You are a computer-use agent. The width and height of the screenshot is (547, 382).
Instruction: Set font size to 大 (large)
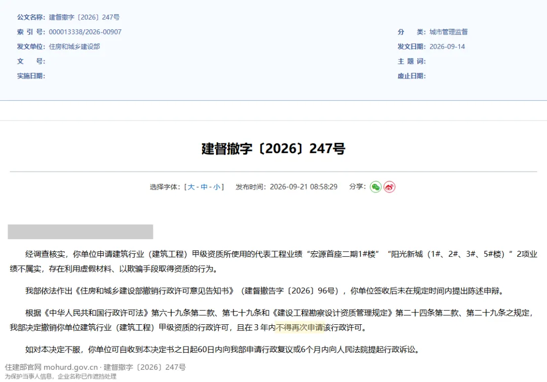coord(191,187)
